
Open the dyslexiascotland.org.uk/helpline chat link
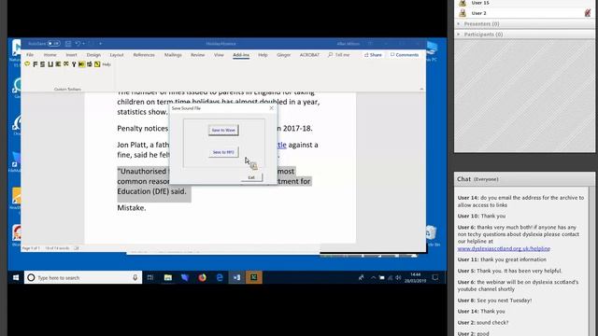tap(504, 248)
